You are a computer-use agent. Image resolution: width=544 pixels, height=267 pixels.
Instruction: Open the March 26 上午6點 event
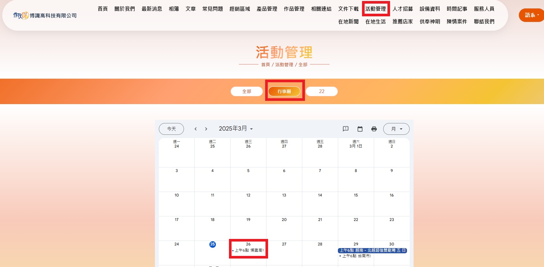[249, 250]
